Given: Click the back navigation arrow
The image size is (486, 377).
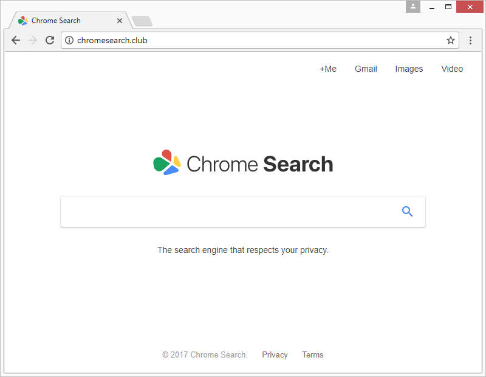Looking at the screenshot, I should (16, 40).
